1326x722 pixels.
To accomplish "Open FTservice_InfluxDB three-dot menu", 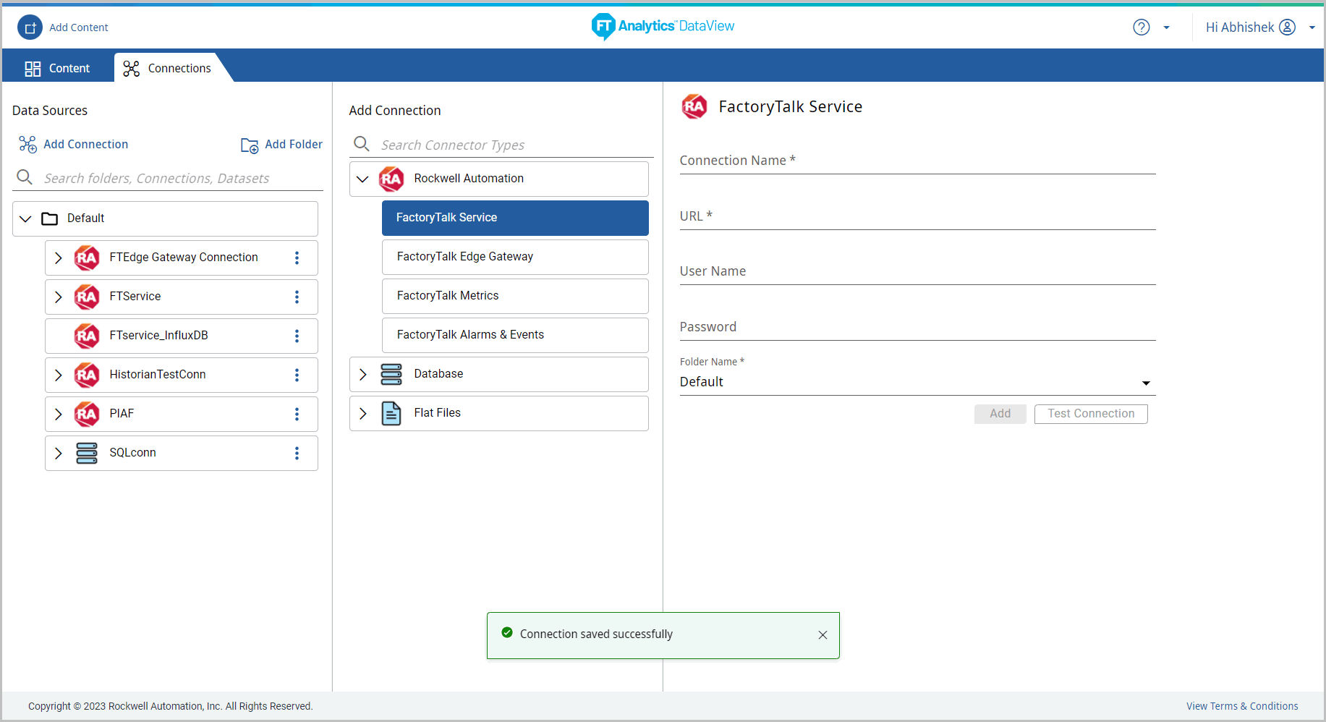I will [x=297, y=336].
